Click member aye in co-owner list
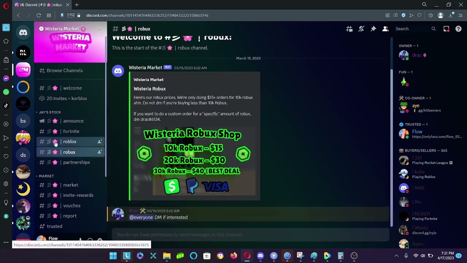Image resolution: width=467 pixels, height=263 pixels. click(427, 108)
